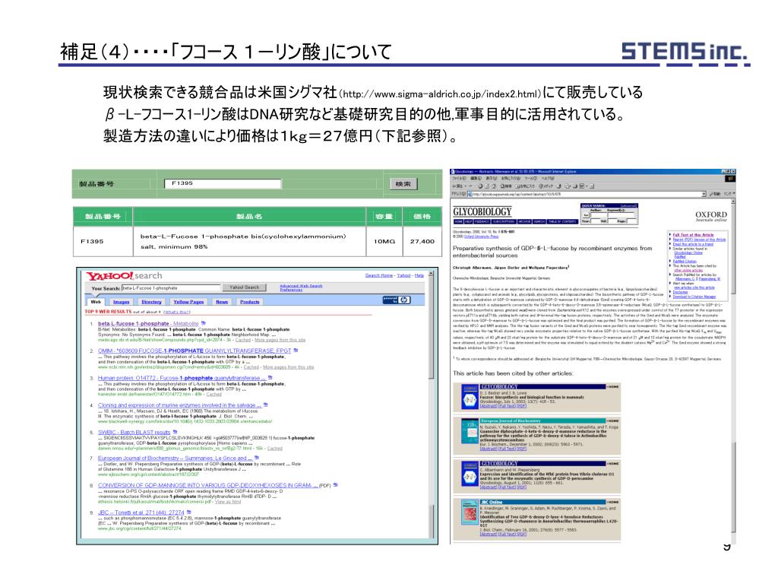The width and height of the screenshot is (778, 584).
Task: Open the 'Full Text of this Article' link
Action: coord(693,235)
